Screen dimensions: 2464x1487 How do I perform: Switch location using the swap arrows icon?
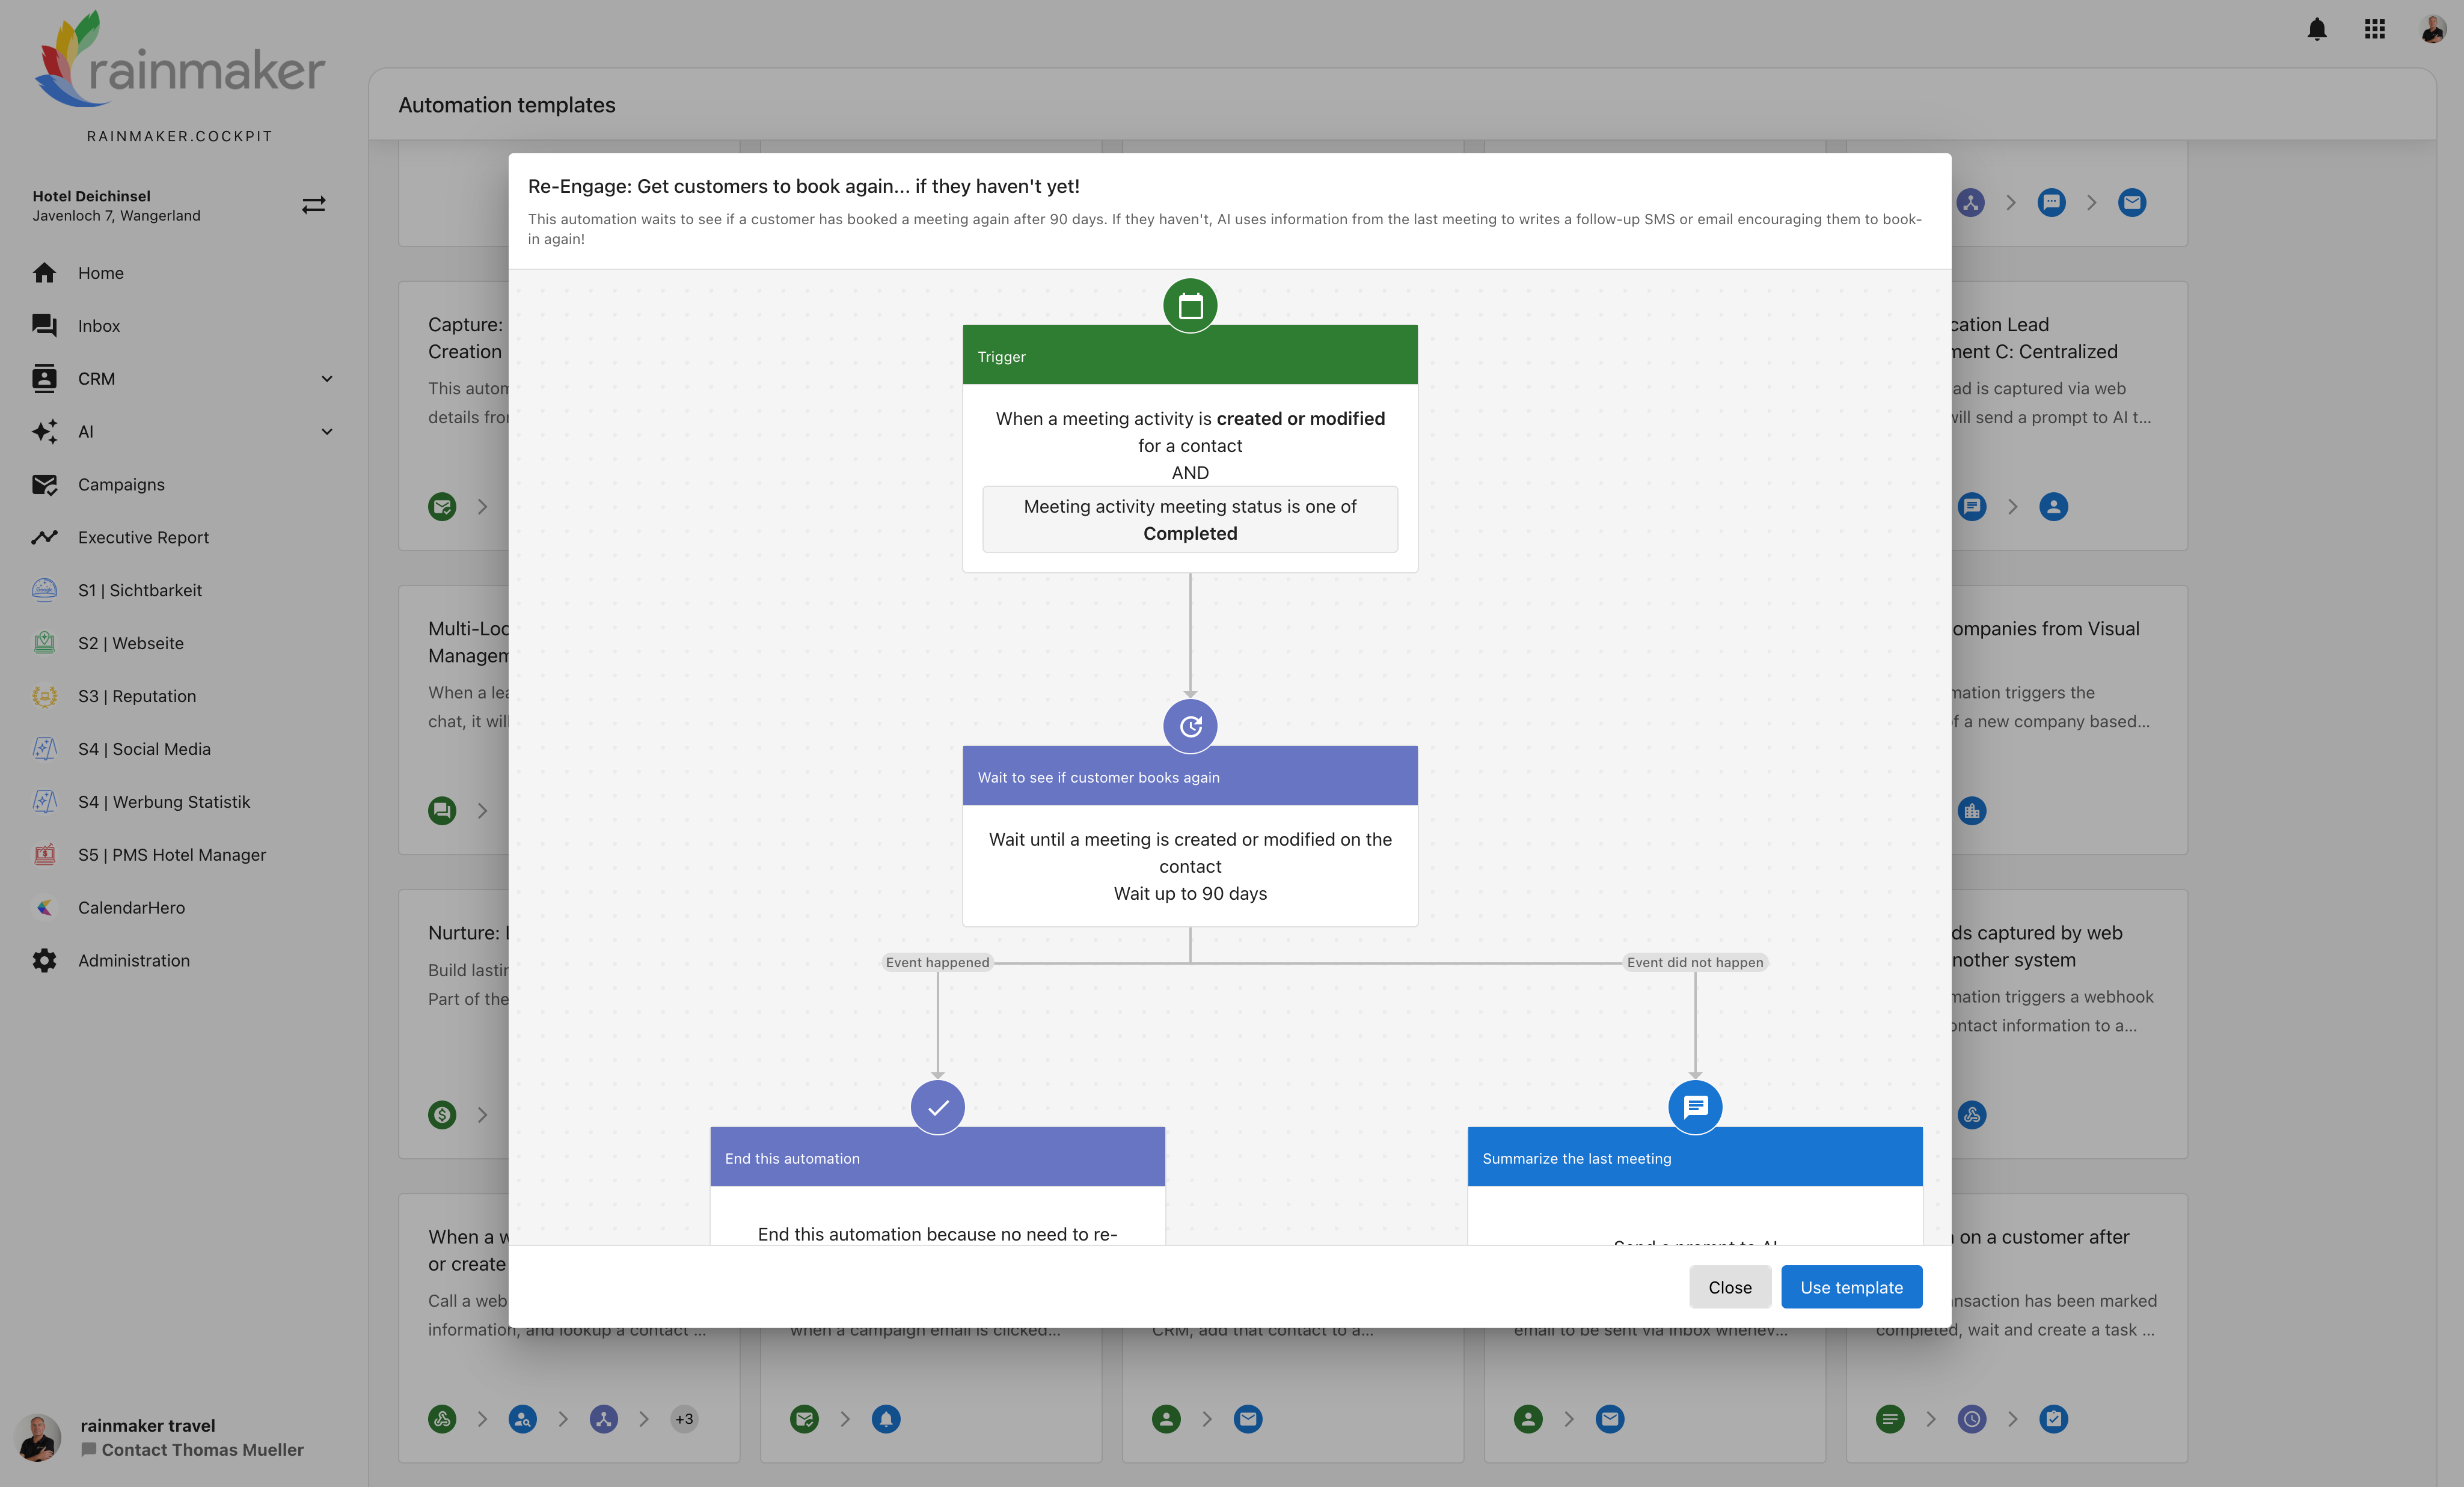313,205
